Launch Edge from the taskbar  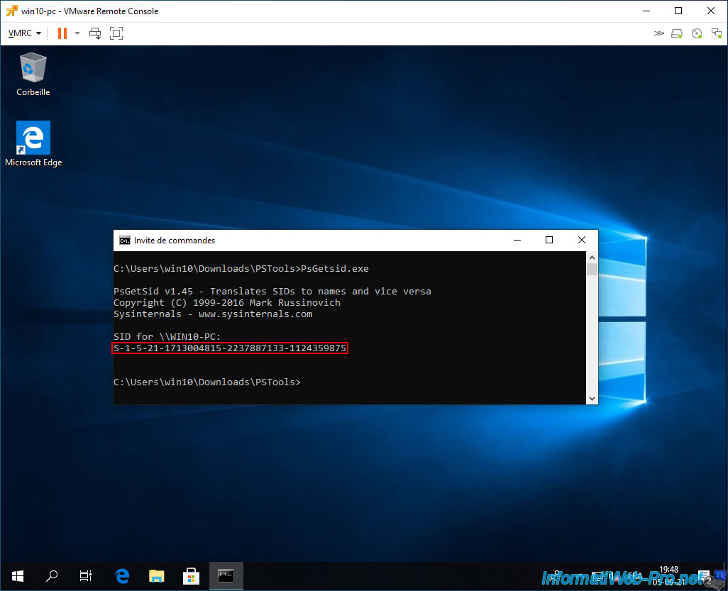[x=122, y=575]
